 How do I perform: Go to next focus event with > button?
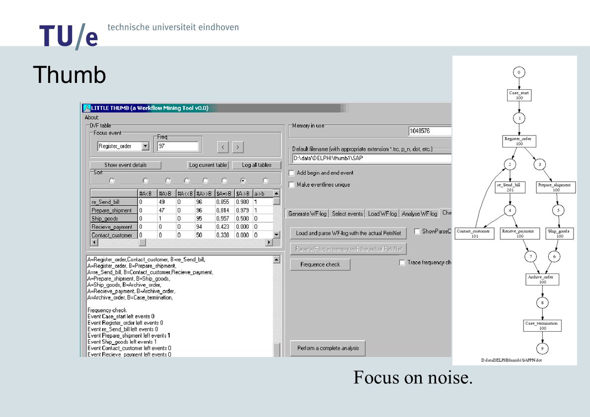coord(238,147)
